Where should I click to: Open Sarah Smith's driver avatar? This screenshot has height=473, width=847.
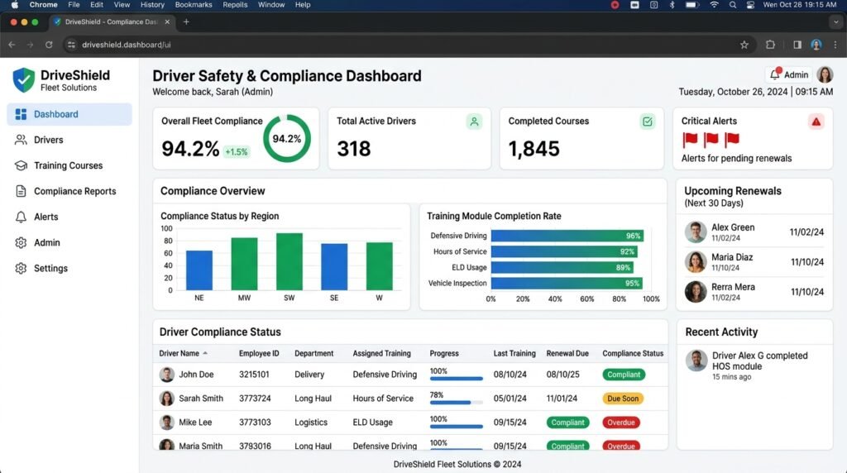167,399
